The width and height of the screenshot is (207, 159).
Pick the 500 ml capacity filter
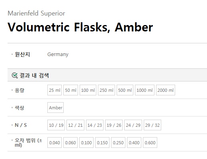click(125, 90)
